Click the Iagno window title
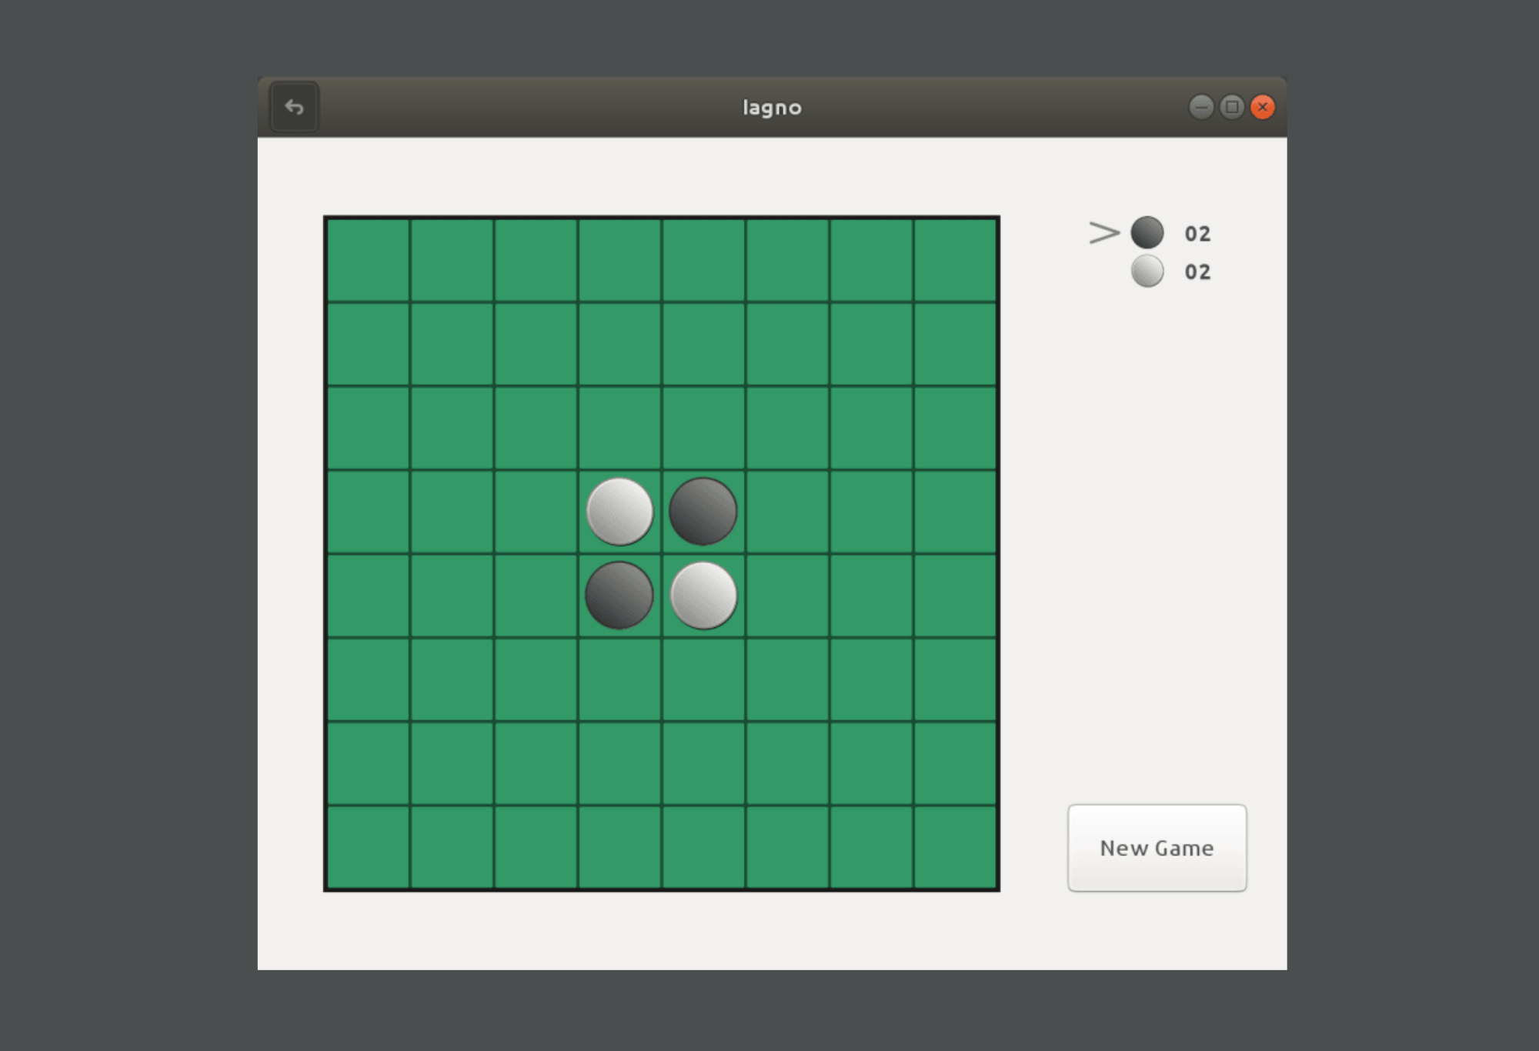This screenshot has height=1051, width=1539. (772, 108)
